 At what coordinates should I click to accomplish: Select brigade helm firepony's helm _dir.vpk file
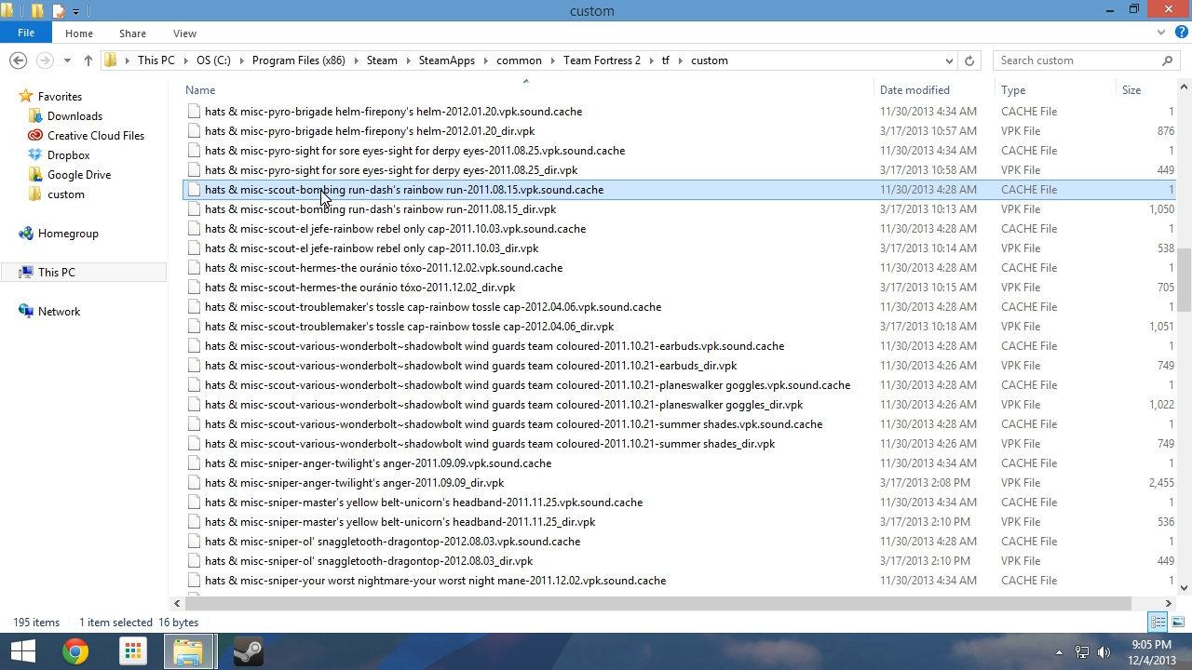coord(370,131)
